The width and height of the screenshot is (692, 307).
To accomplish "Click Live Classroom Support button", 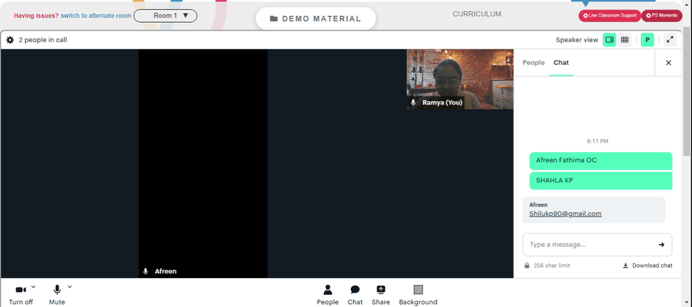I will pyautogui.click(x=610, y=15).
